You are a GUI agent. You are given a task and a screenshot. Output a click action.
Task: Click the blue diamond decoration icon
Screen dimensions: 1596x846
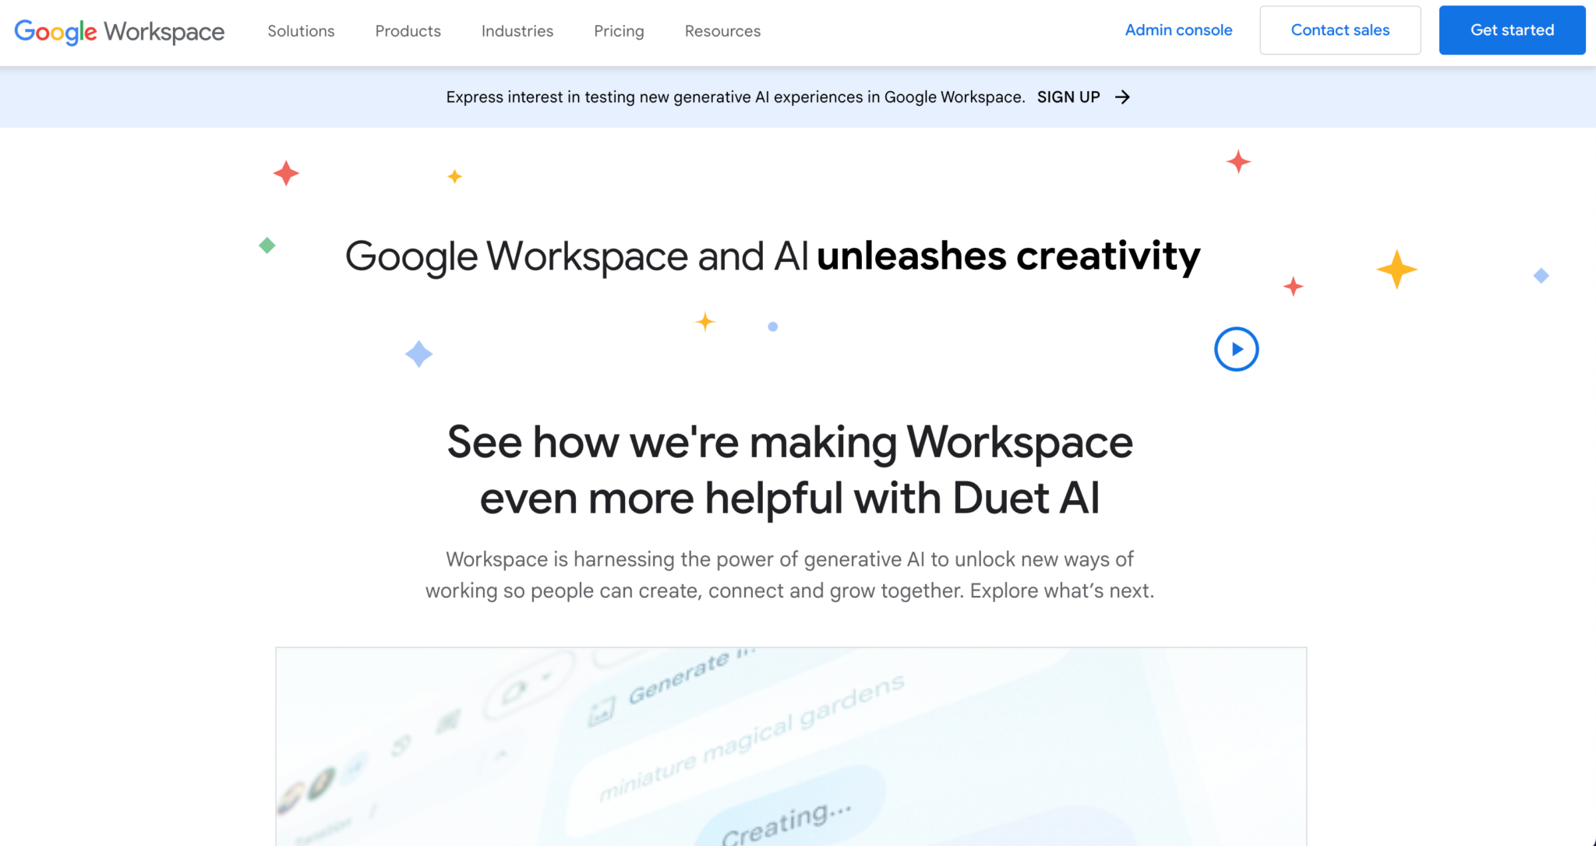pyautogui.click(x=418, y=353)
